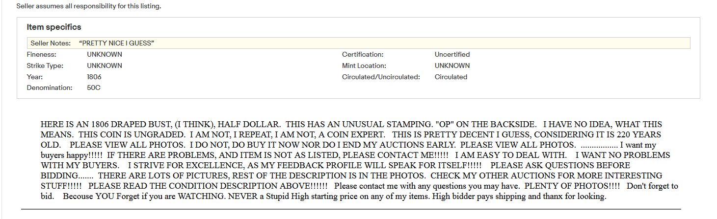Click the Mint Location label
Screen dimensions: 717x219
364,66
